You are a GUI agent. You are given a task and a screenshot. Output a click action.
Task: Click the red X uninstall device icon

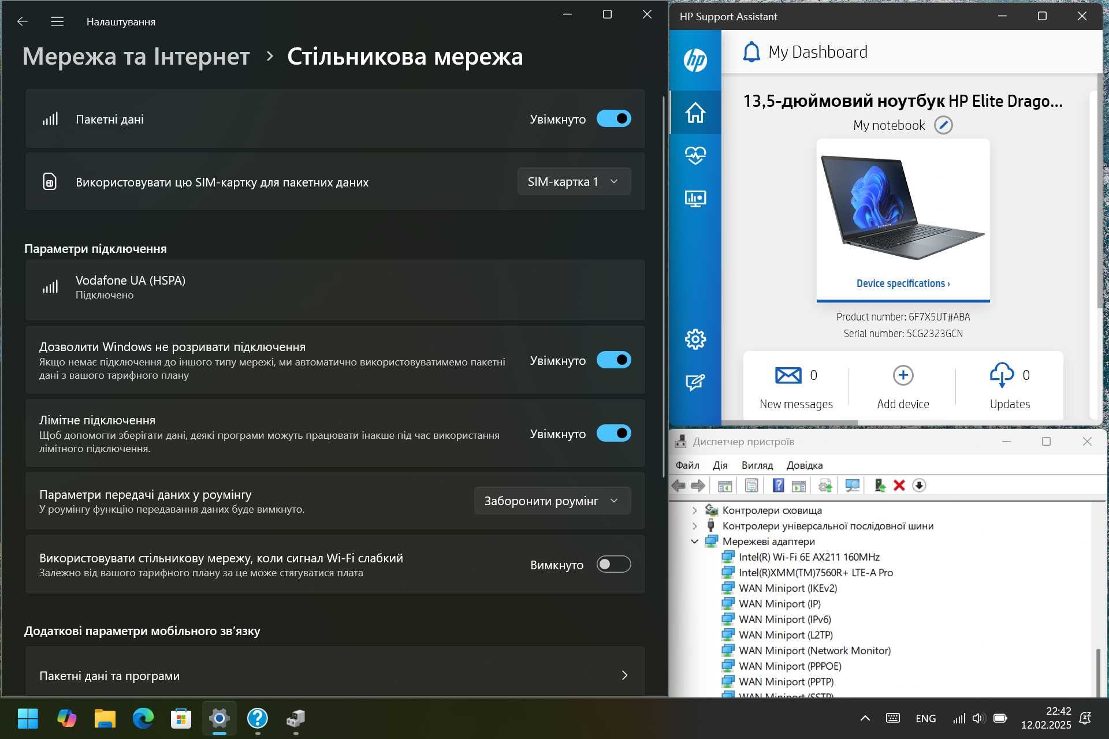(899, 486)
